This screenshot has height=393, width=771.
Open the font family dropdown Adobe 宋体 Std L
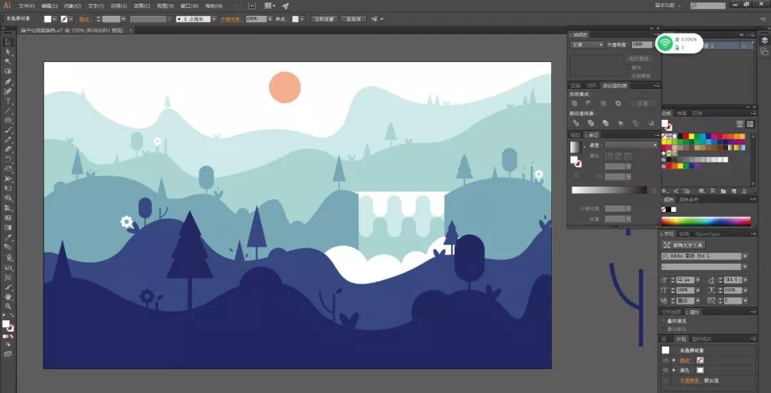(745, 256)
